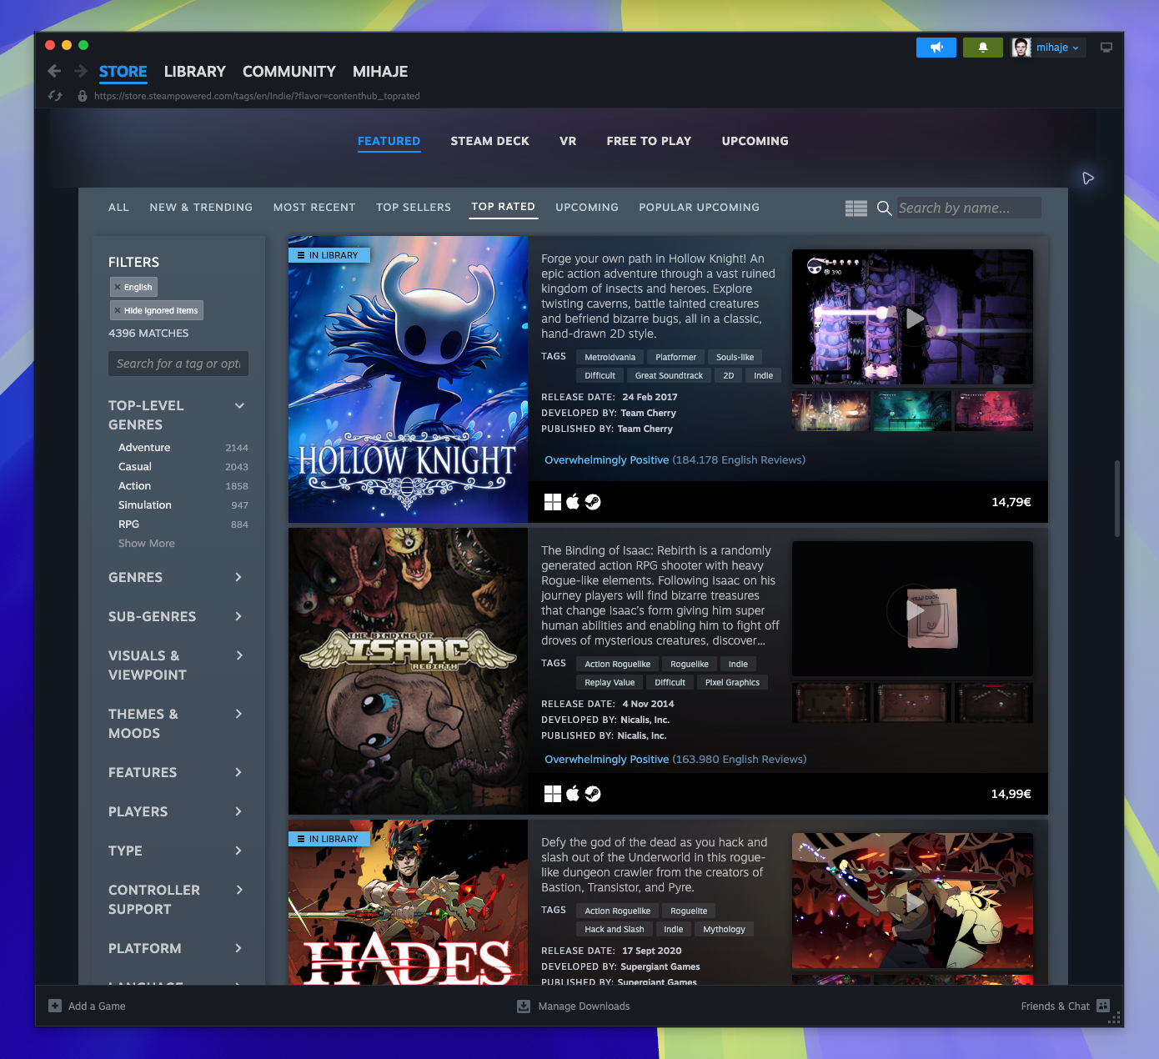Open the Library menu
The image size is (1159, 1059).
(195, 72)
